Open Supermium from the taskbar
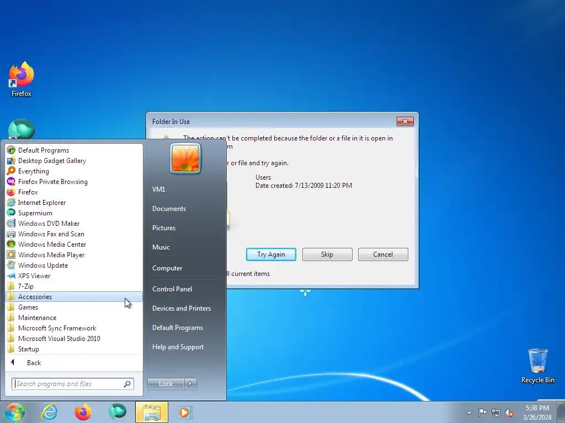The width and height of the screenshot is (565, 423). (x=118, y=412)
